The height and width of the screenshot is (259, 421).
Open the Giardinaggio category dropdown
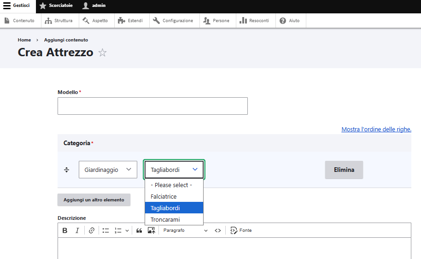coord(108,170)
